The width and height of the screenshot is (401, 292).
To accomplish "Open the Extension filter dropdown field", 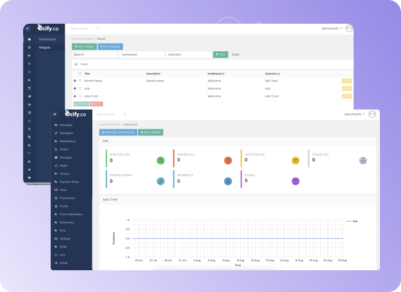I will 188,55.
